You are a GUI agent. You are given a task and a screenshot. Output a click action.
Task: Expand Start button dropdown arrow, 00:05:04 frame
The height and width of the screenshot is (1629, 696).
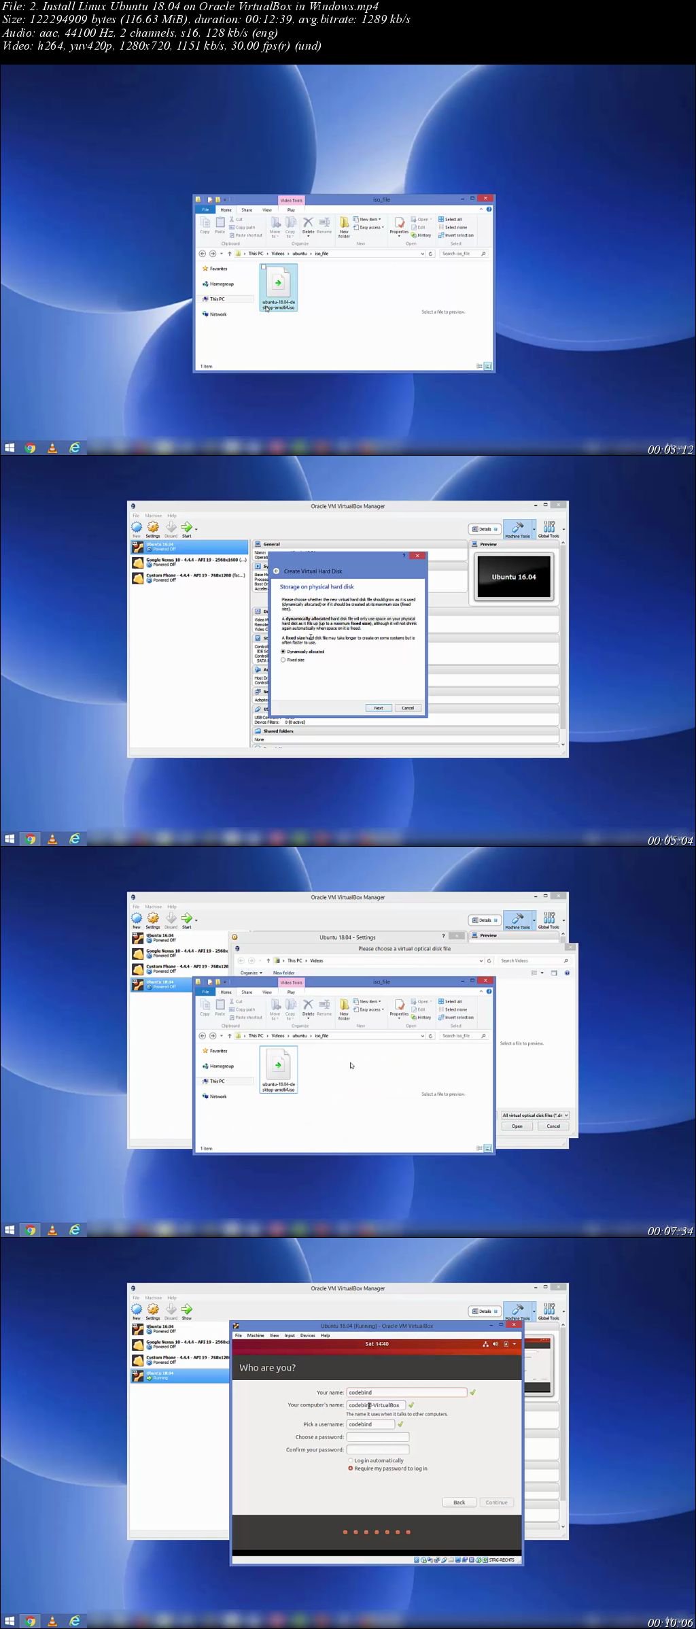pyautogui.click(x=196, y=529)
